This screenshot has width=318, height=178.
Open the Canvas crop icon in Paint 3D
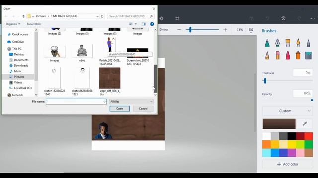[x=177, y=18]
